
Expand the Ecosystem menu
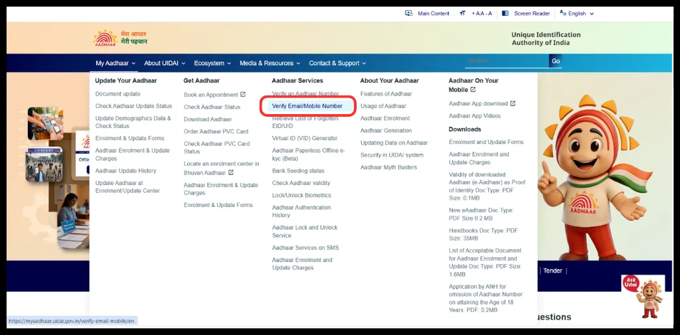click(x=212, y=63)
